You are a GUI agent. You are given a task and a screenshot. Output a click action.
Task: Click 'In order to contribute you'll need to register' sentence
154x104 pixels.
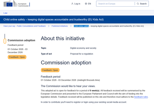(x=84, y=102)
